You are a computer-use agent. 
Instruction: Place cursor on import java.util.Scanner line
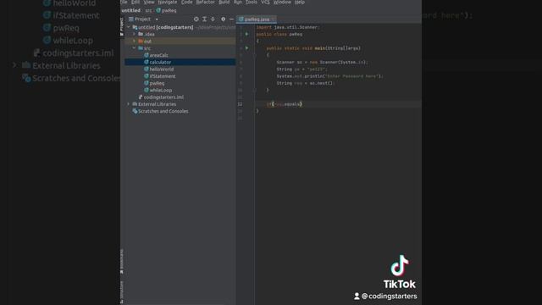(288, 27)
